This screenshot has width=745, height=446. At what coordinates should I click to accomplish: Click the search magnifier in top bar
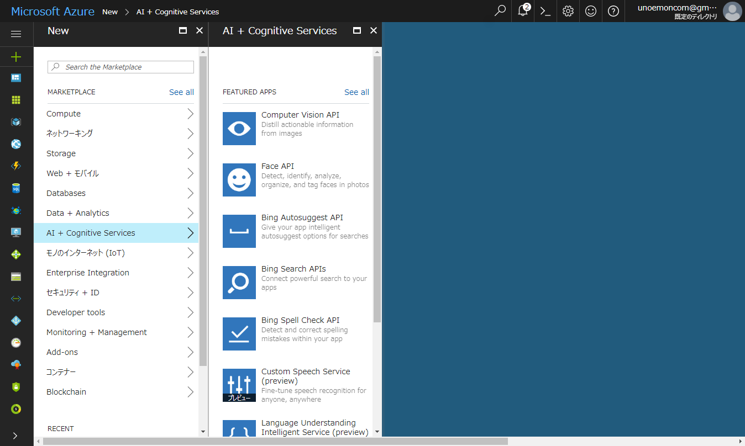[500, 10]
